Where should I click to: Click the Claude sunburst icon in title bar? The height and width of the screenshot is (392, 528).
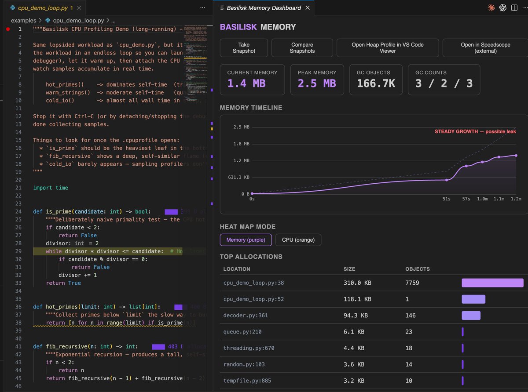click(491, 7)
